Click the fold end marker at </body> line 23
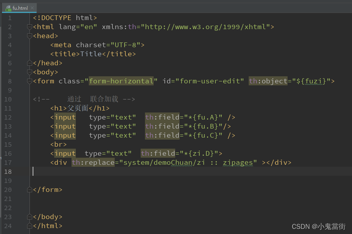This screenshot has height=234, width=352. tap(29, 217)
